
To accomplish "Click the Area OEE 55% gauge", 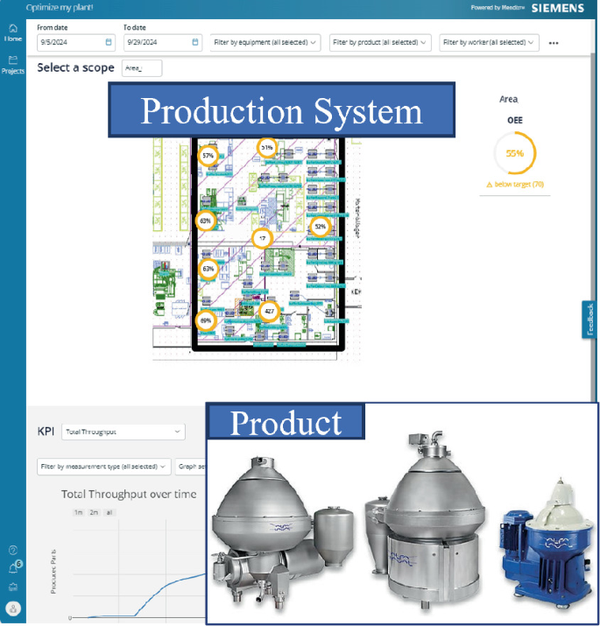I will (x=515, y=153).
